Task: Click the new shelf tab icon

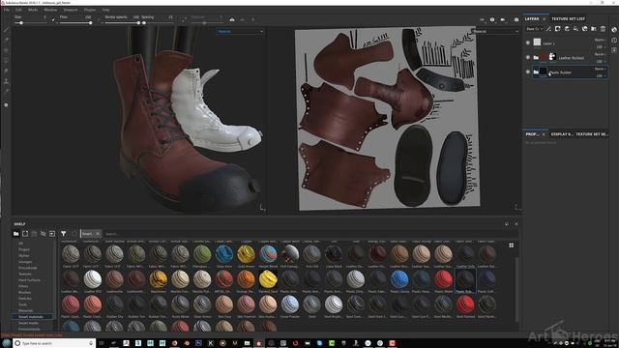Action: pyautogui.click(x=25, y=234)
